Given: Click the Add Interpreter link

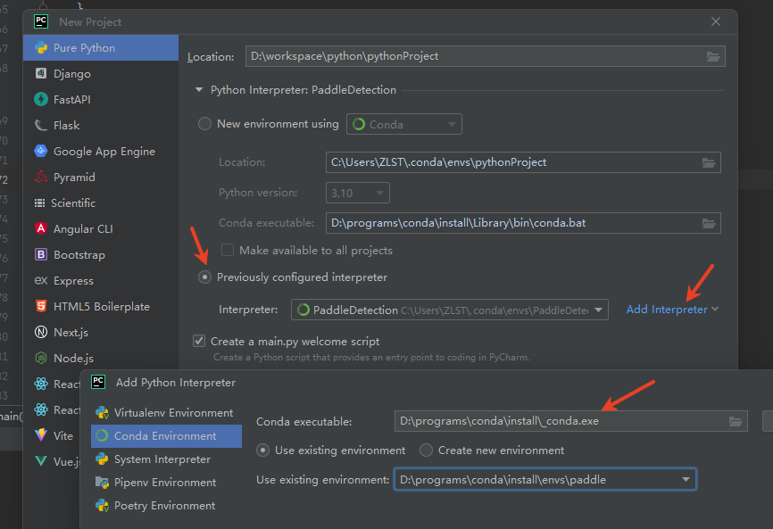Looking at the screenshot, I should 667,310.
